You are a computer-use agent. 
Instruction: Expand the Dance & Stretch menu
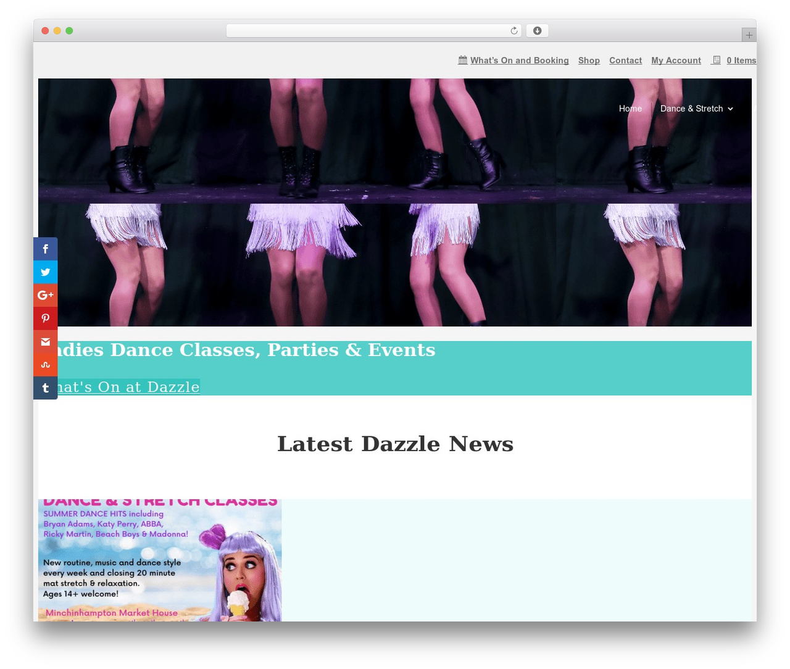697,109
